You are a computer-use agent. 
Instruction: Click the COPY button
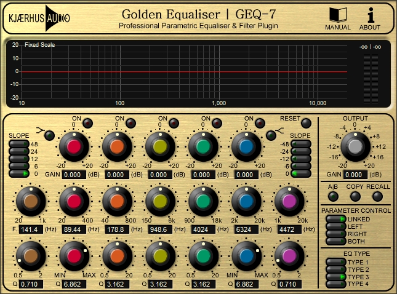coord(355,196)
